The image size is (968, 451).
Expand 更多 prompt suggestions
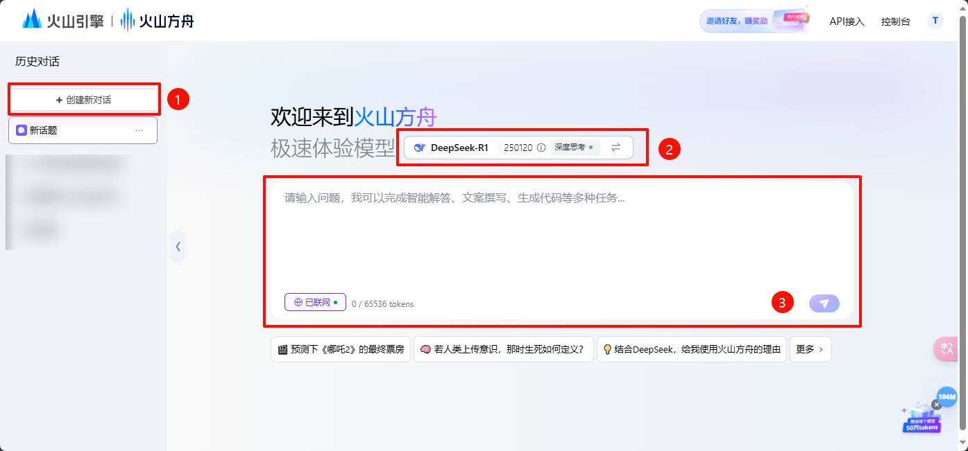pos(810,349)
